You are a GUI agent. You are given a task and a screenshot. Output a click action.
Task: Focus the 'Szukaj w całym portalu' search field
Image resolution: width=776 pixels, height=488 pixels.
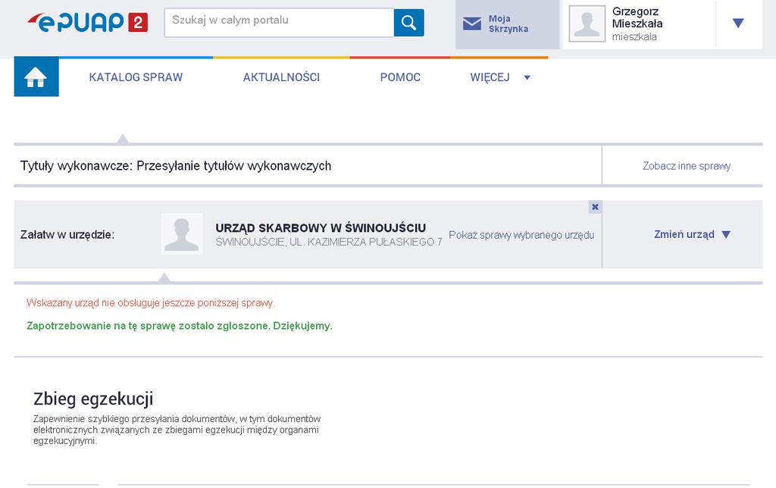coord(279,22)
